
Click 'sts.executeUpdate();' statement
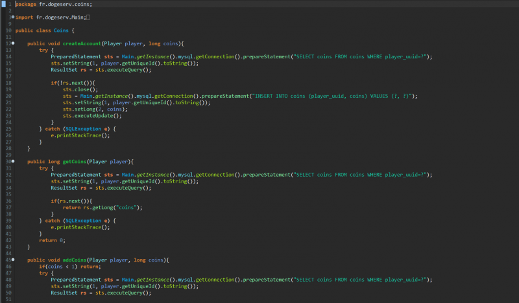coord(92,116)
